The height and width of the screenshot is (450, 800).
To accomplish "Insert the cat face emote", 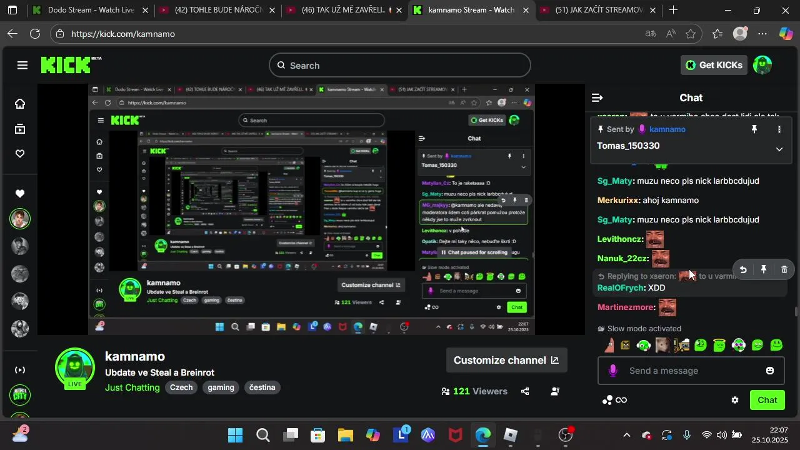I will point(662,345).
